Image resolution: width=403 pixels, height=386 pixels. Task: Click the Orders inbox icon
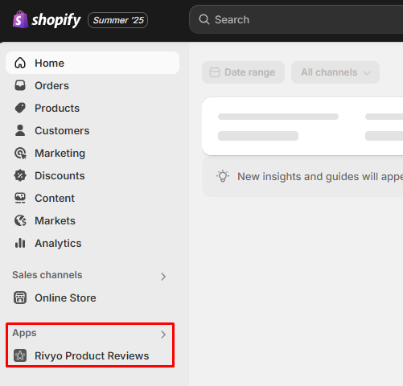coord(20,85)
